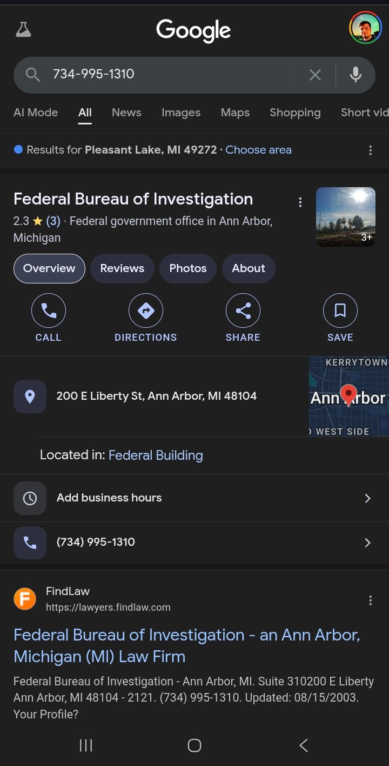Select the Reviews chip
Viewport: 389px width, 766px height.
[x=122, y=268]
